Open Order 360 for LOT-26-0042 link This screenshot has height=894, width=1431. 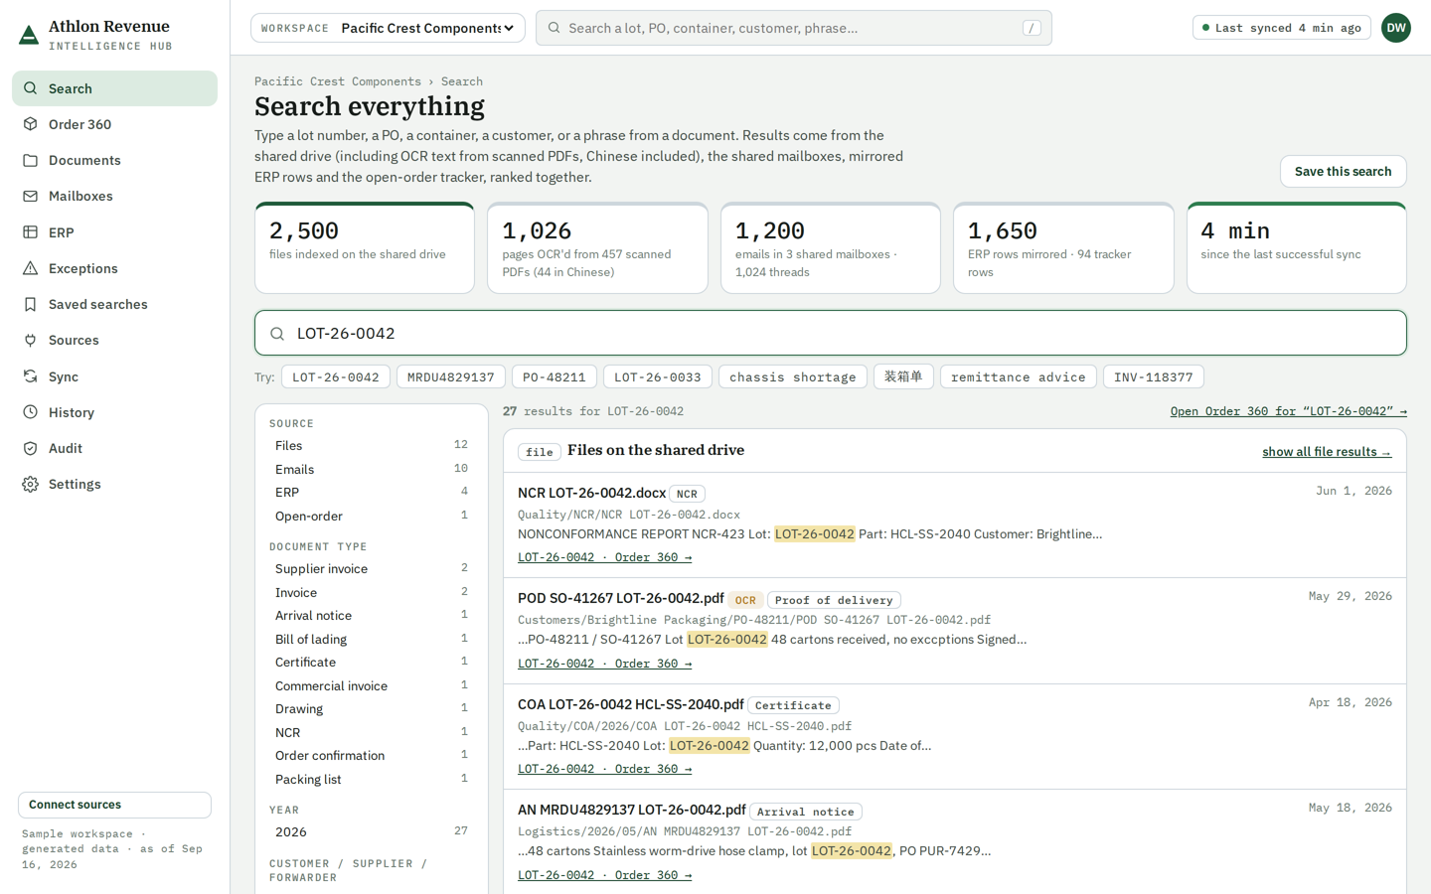click(x=1288, y=411)
